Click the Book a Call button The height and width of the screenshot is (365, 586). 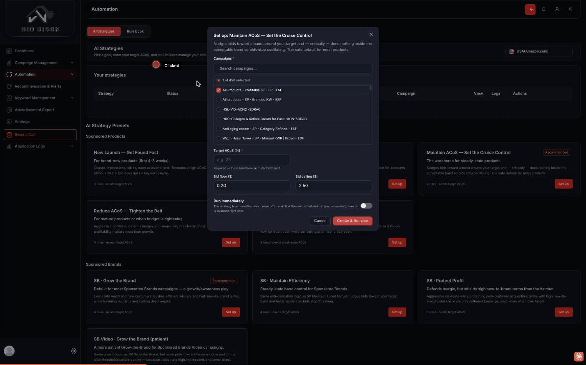pyautogui.click(x=40, y=135)
